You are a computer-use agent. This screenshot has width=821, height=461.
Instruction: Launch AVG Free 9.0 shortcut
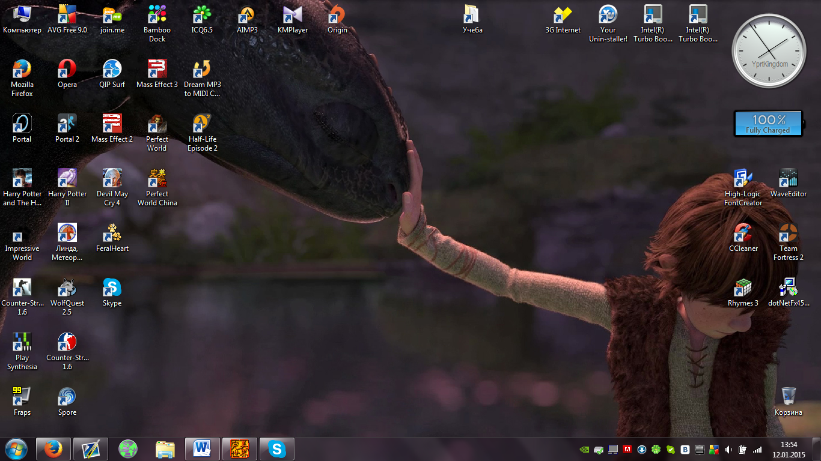point(67,19)
